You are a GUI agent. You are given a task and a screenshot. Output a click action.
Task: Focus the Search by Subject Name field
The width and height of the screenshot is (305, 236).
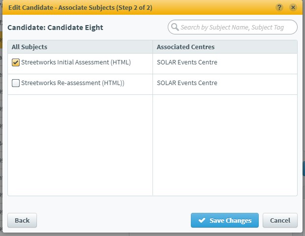tap(233, 27)
